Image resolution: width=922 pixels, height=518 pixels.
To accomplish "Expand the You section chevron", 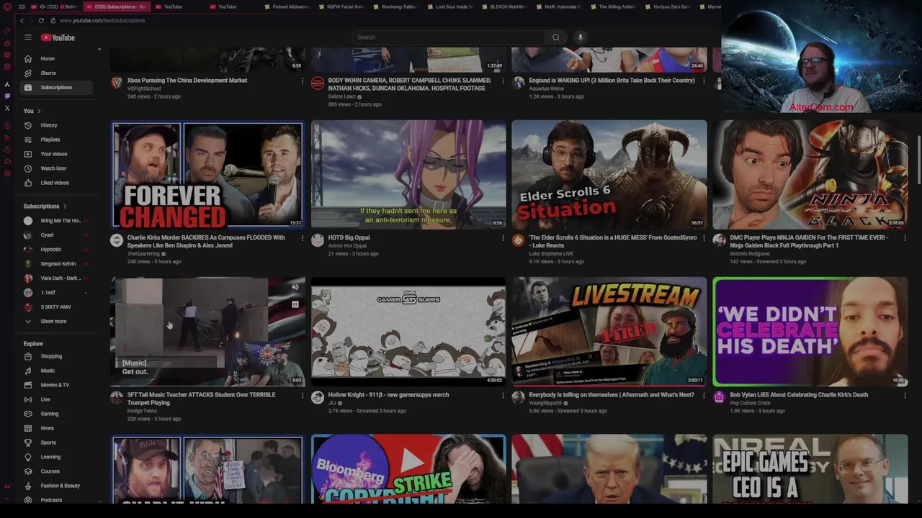I will [x=39, y=111].
